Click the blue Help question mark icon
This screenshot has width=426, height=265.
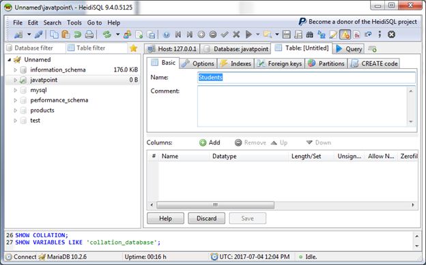pos(167,35)
